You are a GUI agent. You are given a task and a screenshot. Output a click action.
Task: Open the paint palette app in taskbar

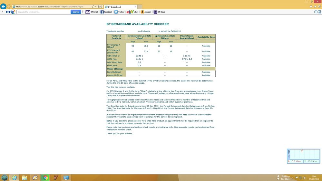pos(35,177)
